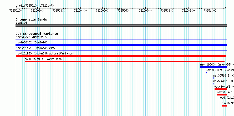Open the nsv3231404 (Chaisson2019) label
The width and height of the screenshot is (234, 116).
(35, 48)
